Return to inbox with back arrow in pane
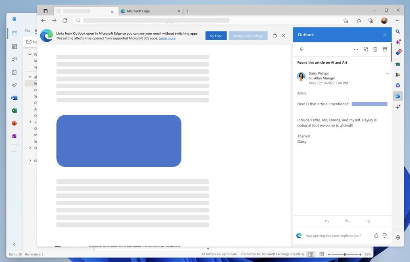 pyautogui.click(x=302, y=49)
